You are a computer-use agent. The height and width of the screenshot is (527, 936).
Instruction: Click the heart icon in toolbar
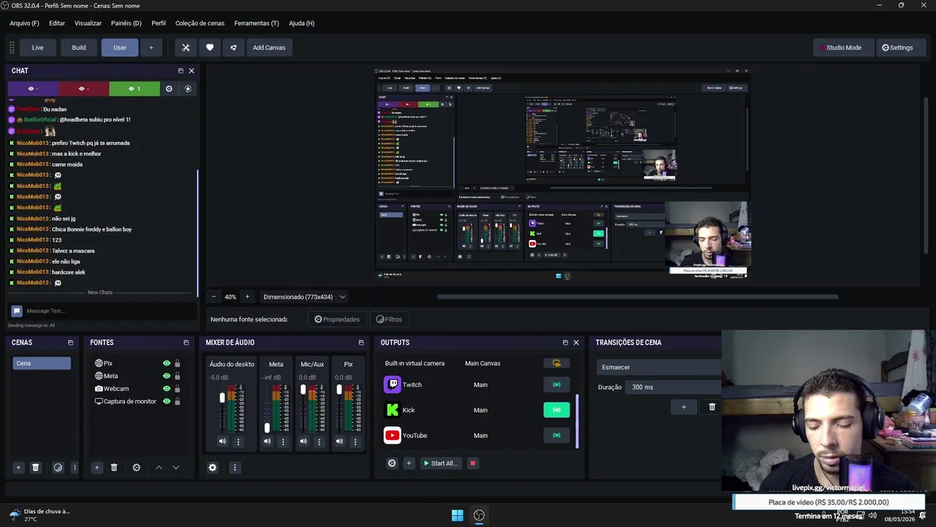point(210,48)
